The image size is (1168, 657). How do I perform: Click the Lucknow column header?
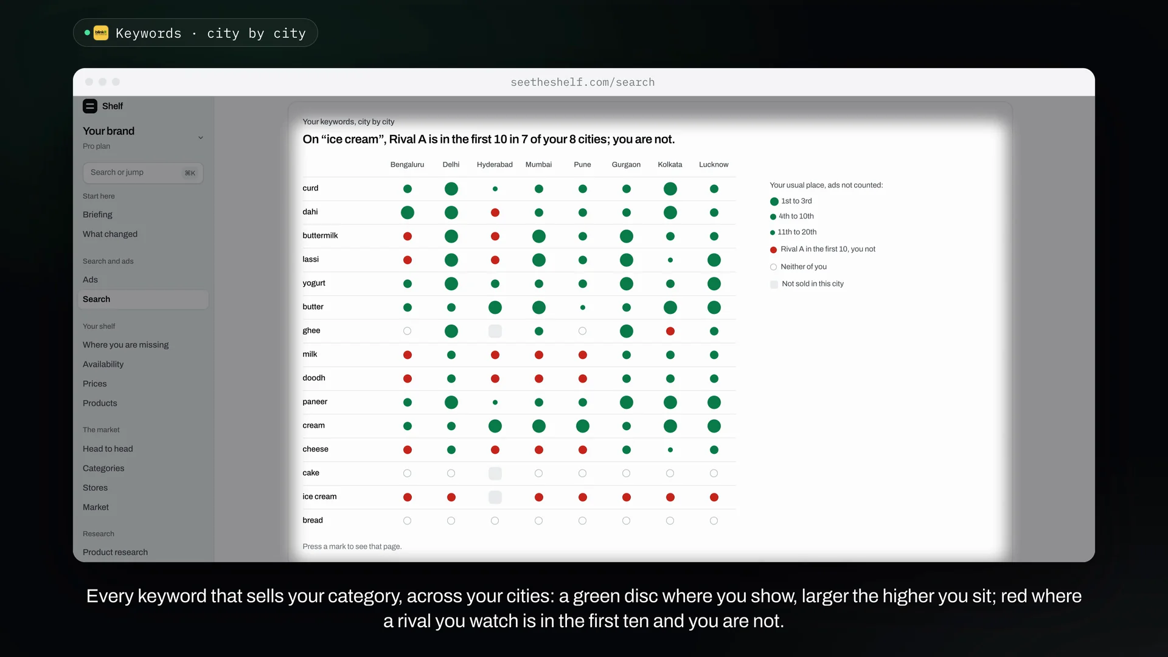714,165
